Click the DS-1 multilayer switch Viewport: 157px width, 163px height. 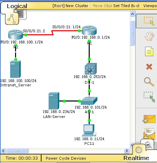91,69
